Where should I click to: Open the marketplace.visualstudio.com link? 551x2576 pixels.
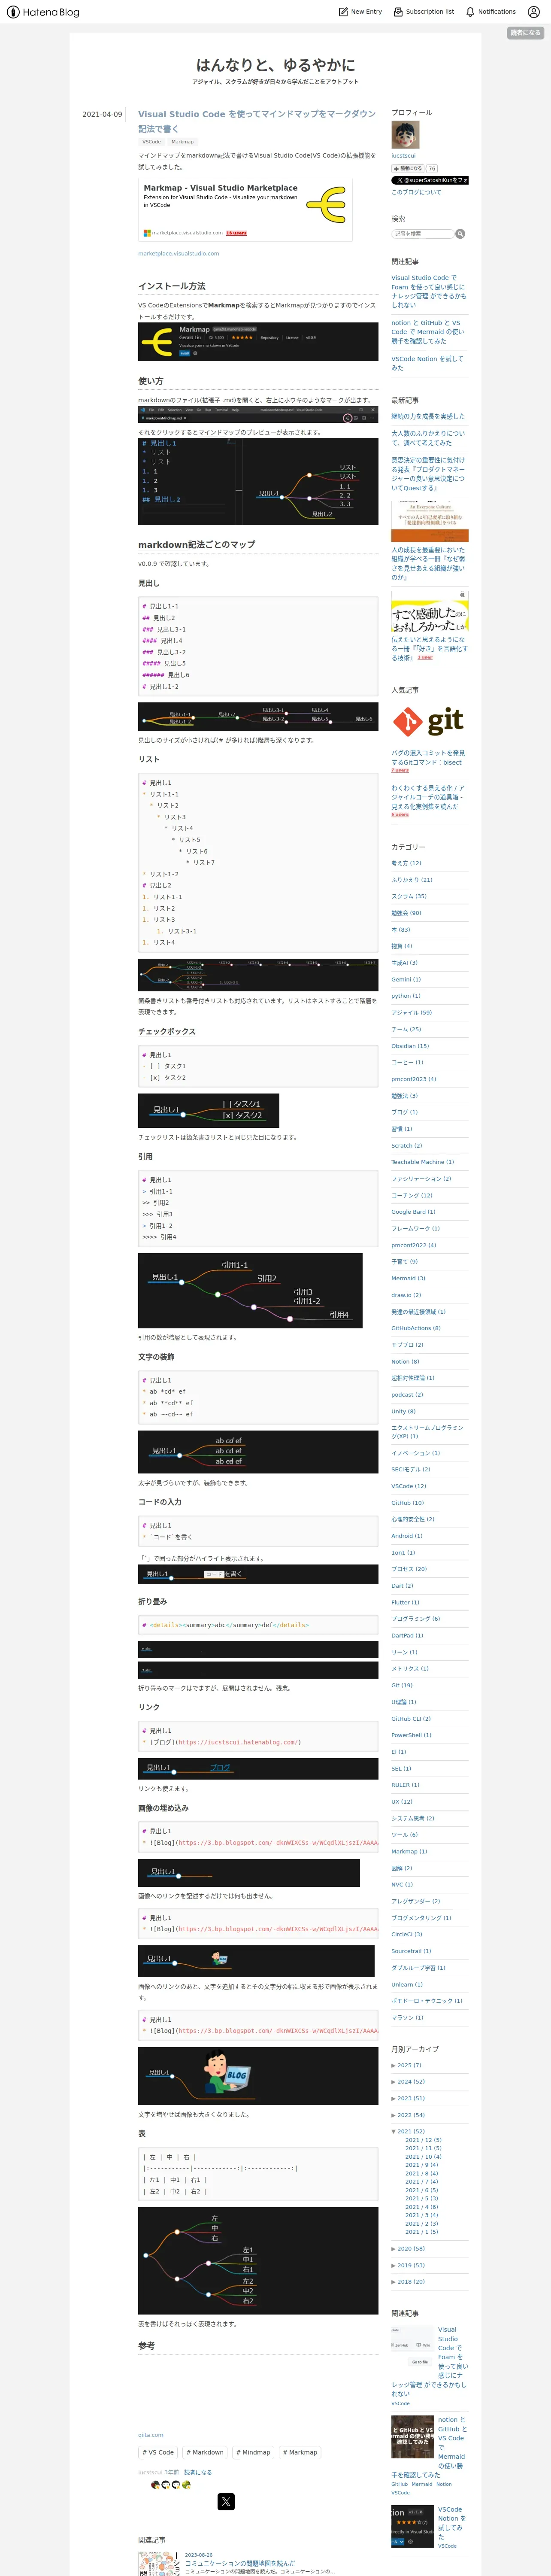(x=178, y=254)
